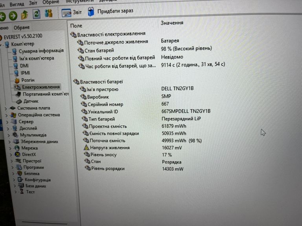Click the Up one level toolbar icon
Viewport: 302px width, 226px height.
point(24,15)
